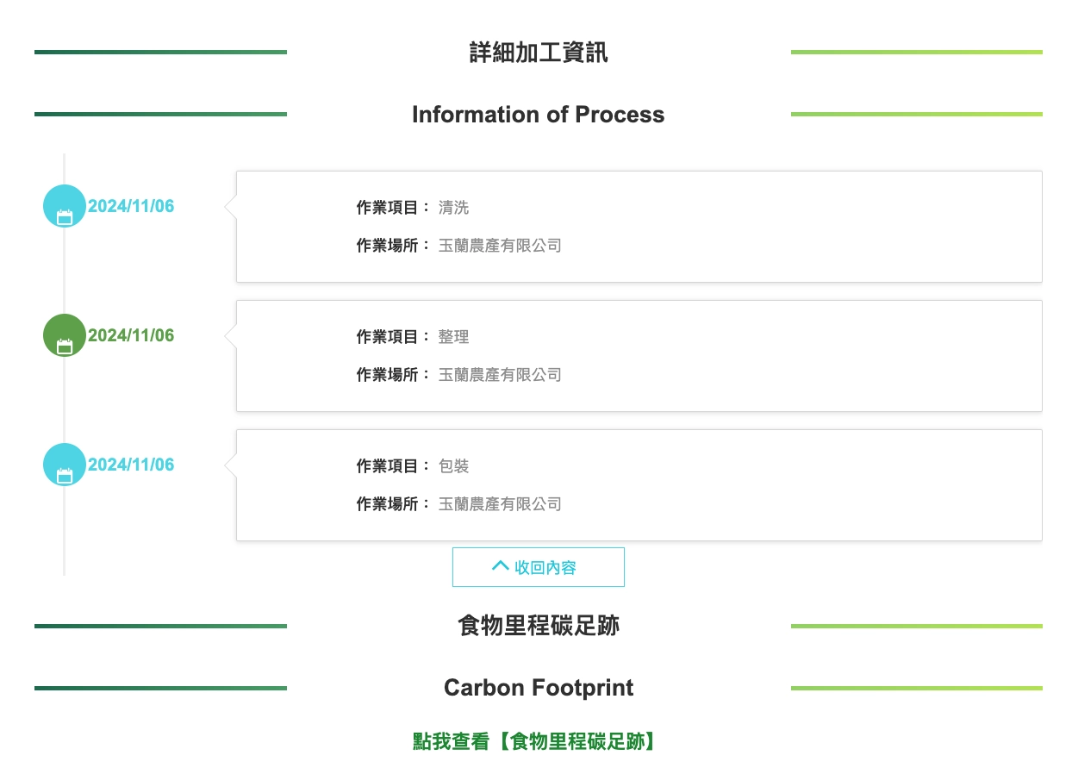This screenshot has height=774, width=1072.
Task: Select the date on the 包裝 timeline entry
Action: [131, 465]
